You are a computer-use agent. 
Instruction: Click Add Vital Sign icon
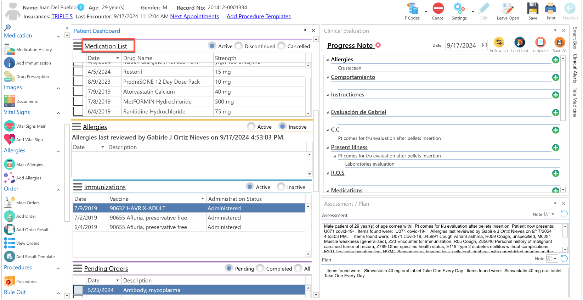click(x=10, y=139)
